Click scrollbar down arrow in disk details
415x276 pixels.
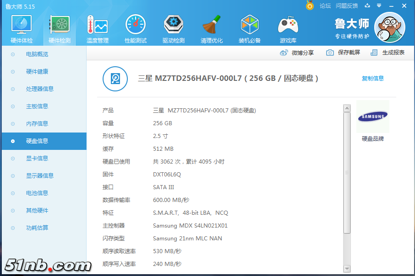(x=347, y=268)
